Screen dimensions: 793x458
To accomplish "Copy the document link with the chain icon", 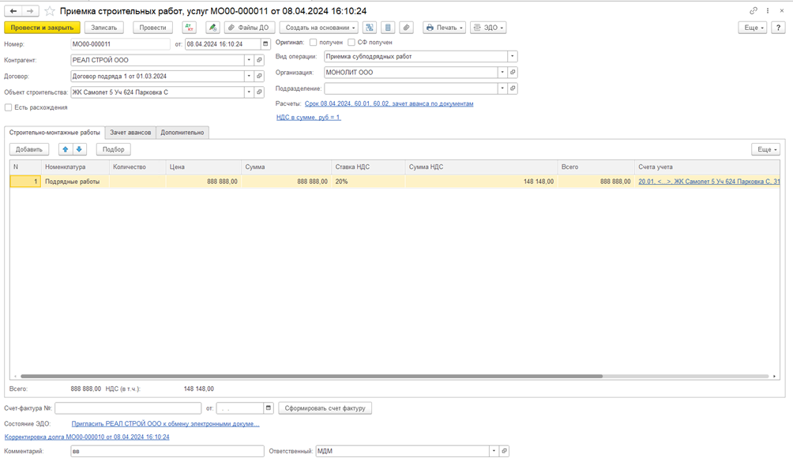I will click(x=753, y=11).
